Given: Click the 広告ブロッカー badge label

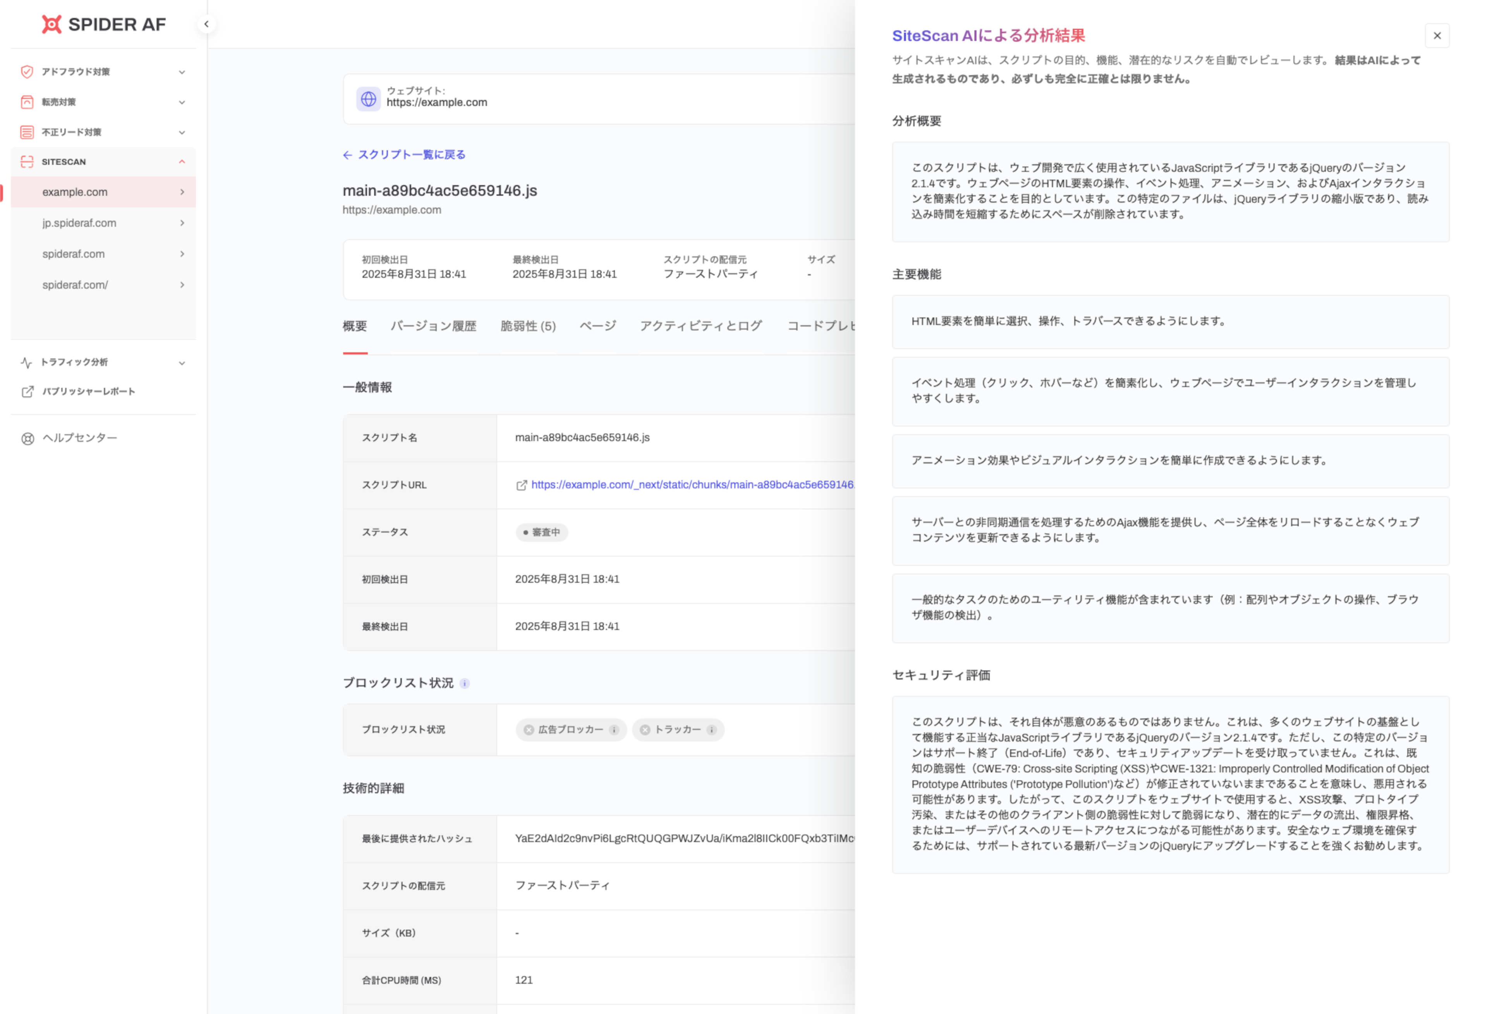Looking at the screenshot, I should coord(571,730).
